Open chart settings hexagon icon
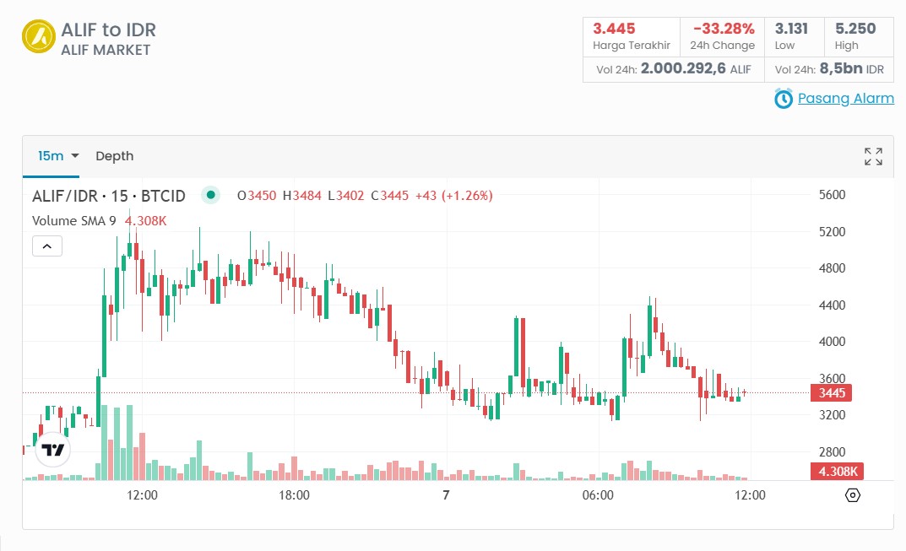The height and width of the screenshot is (551, 906). point(852,495)
